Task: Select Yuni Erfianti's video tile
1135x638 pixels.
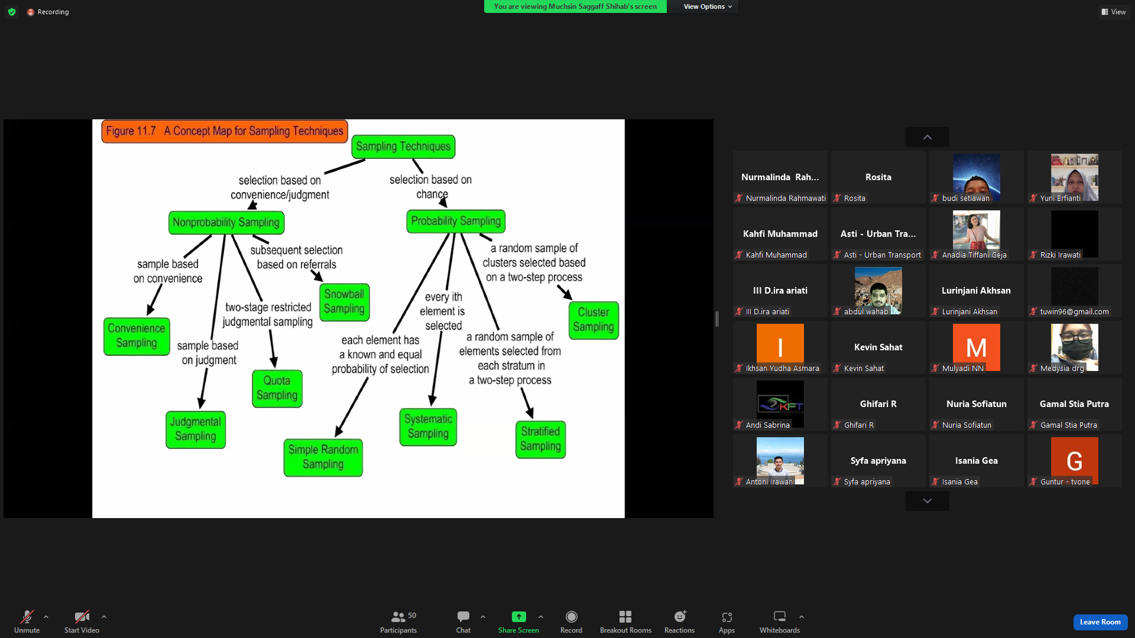Action: 1075,177
